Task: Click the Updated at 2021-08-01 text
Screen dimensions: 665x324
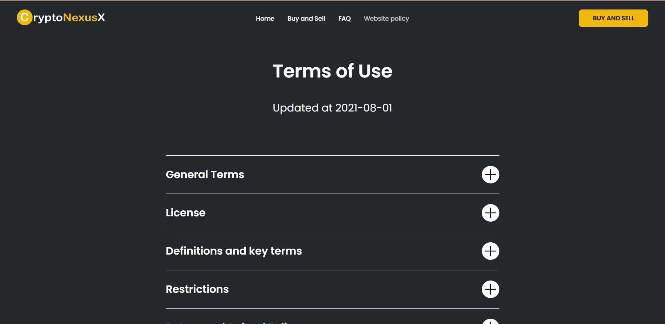Action: click(333, 108)
